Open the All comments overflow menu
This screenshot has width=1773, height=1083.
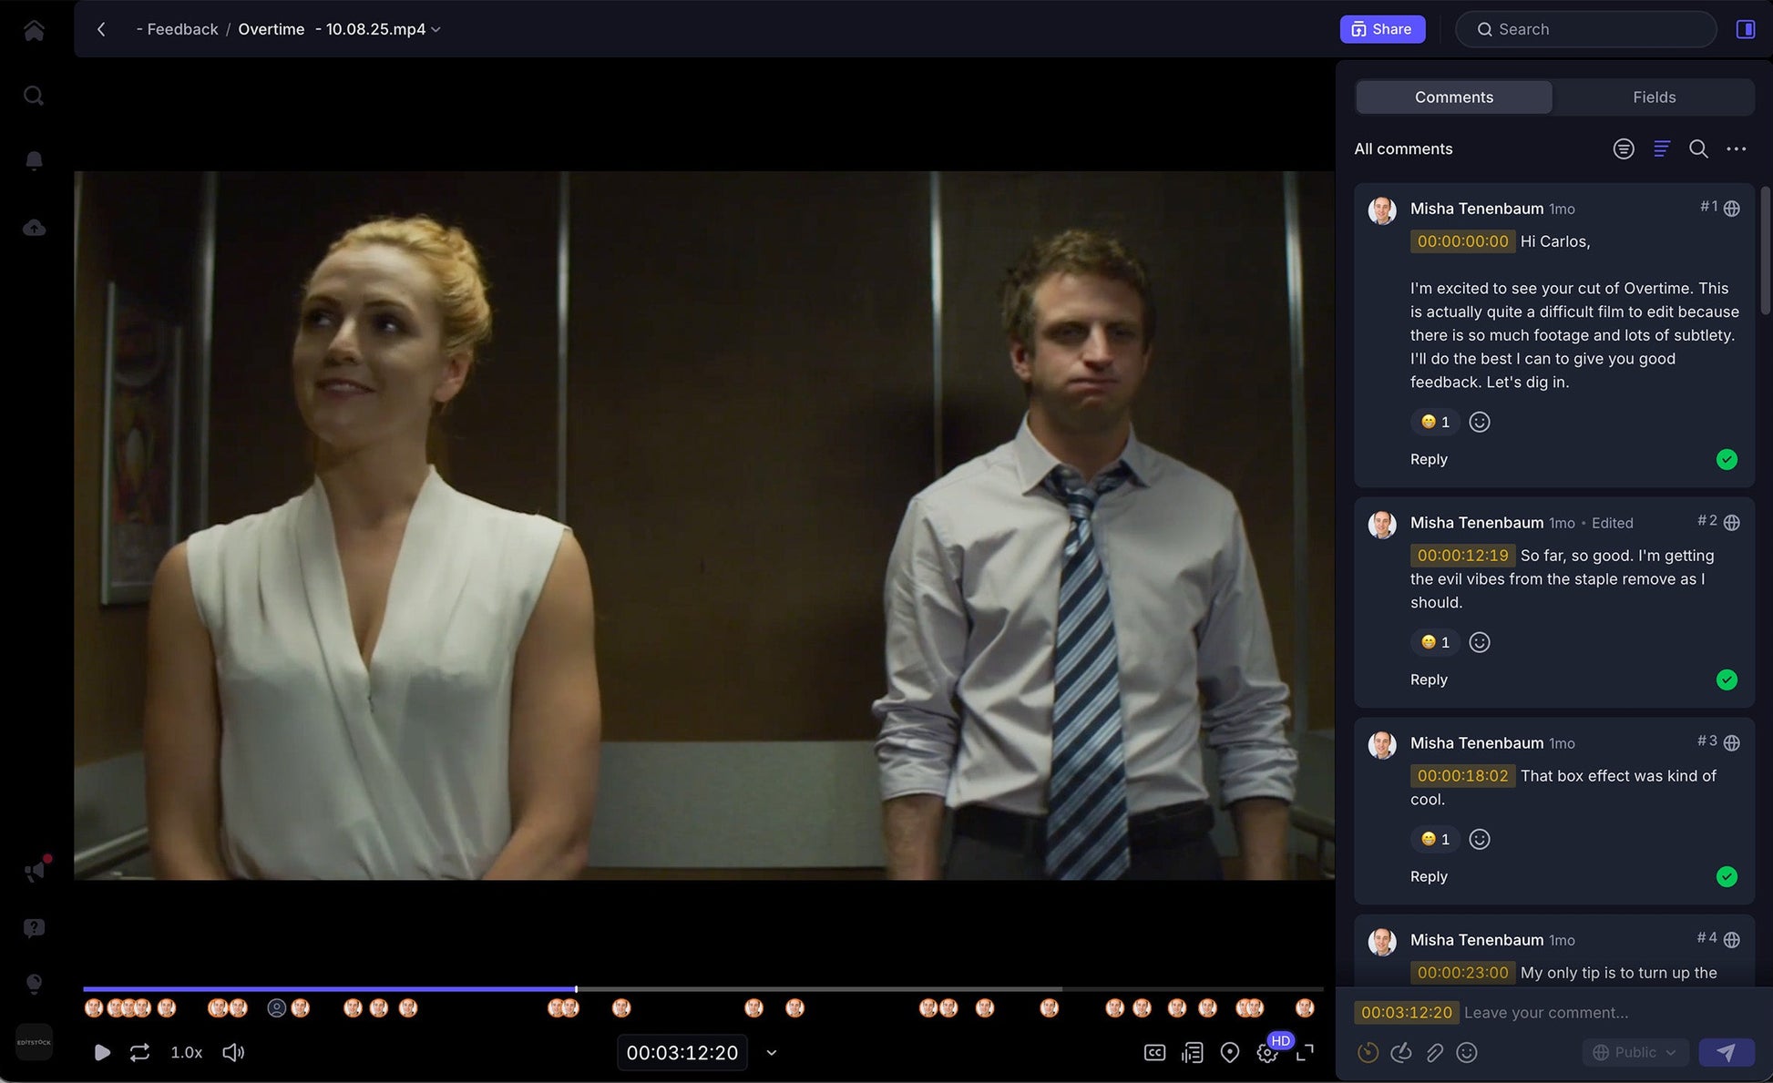1737,148
